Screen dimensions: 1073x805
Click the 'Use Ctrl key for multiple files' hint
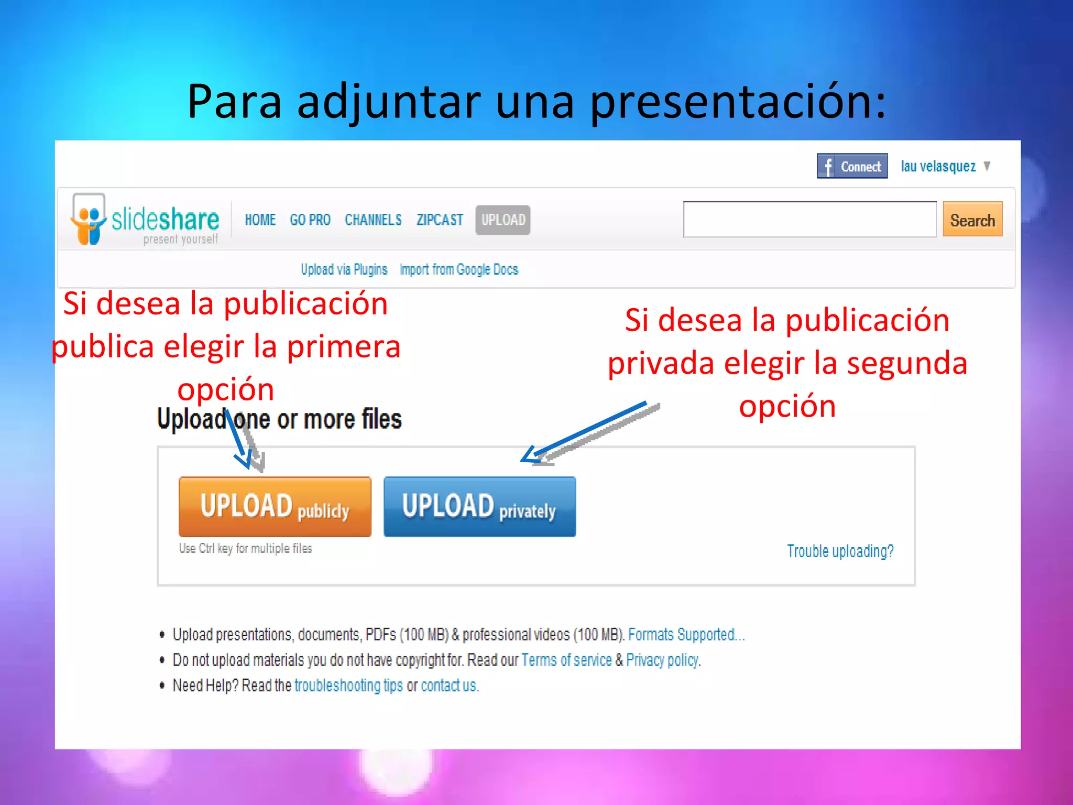point(245,548)
